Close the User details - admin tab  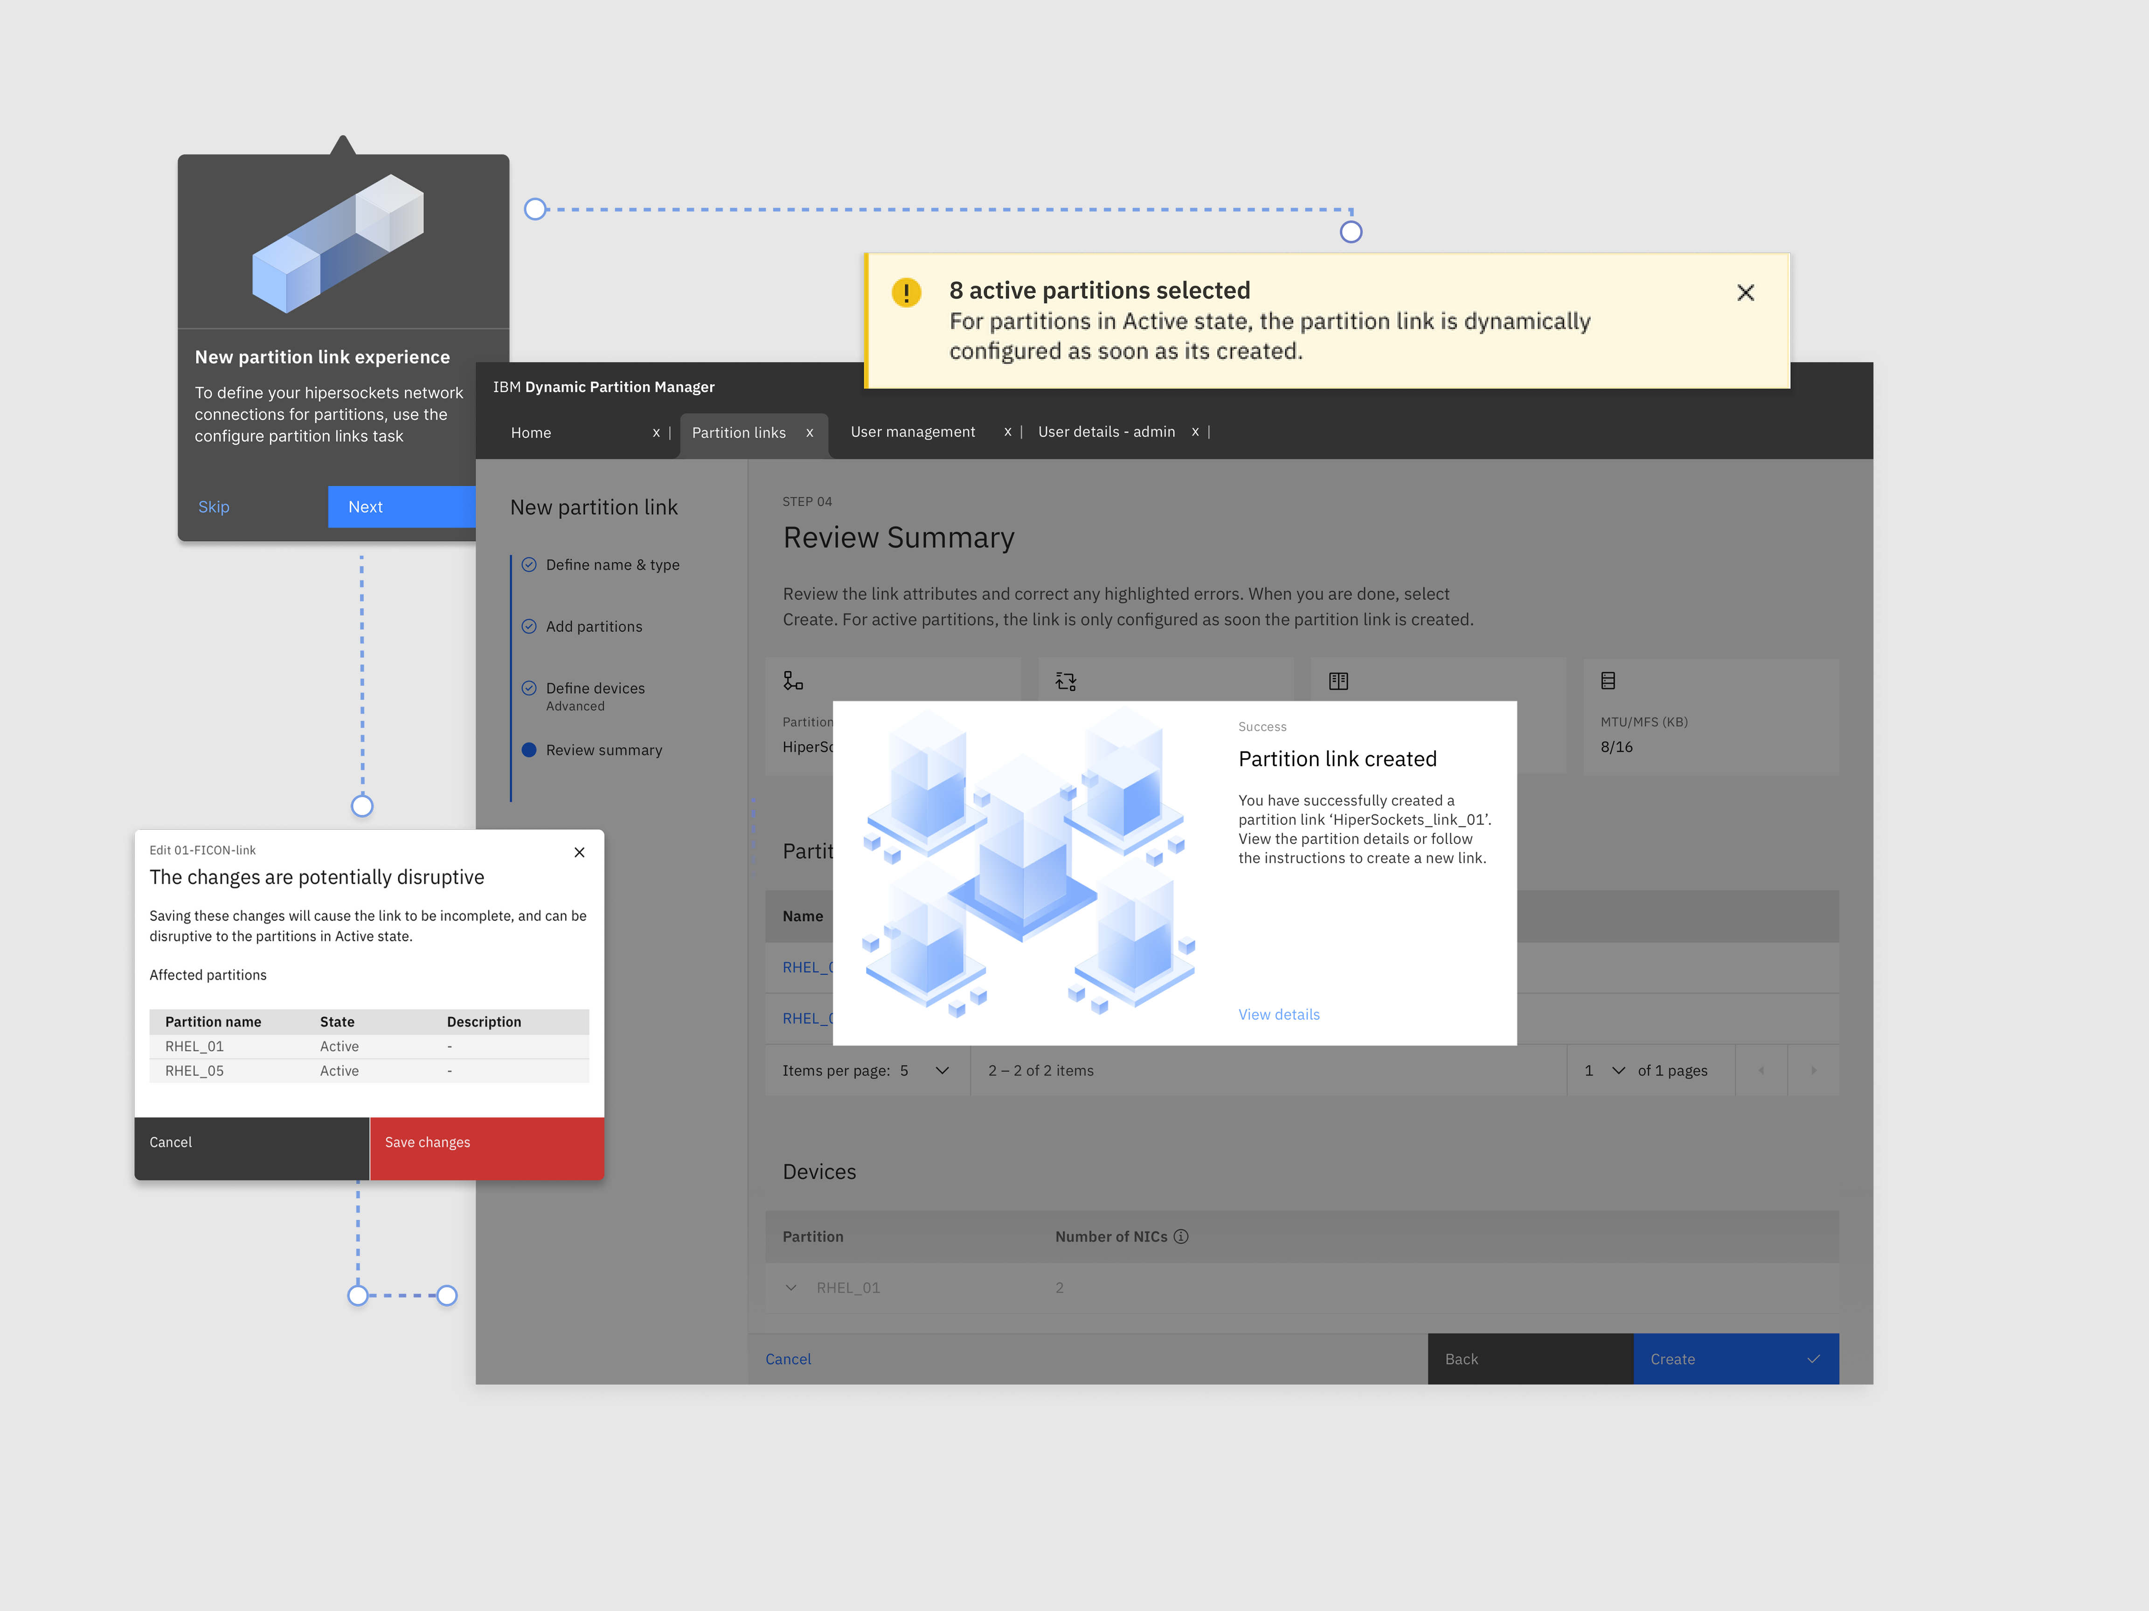coord(1195,432)
